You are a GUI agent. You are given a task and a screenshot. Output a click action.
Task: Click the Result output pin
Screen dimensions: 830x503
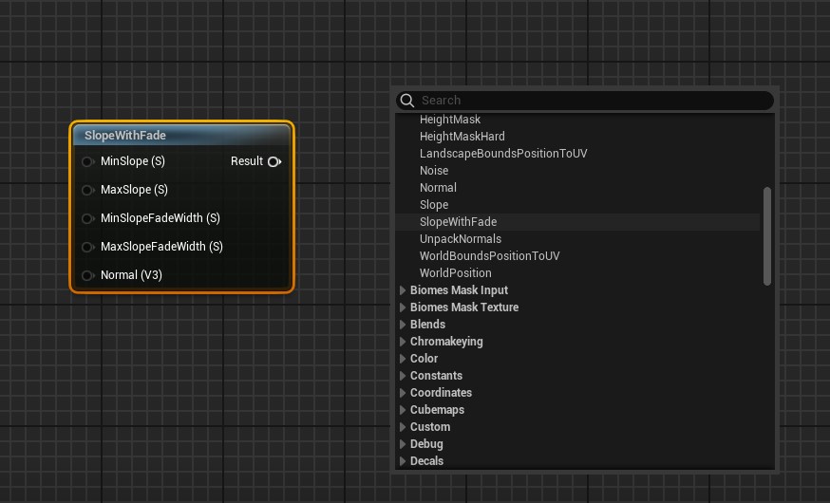click(274, 161)
